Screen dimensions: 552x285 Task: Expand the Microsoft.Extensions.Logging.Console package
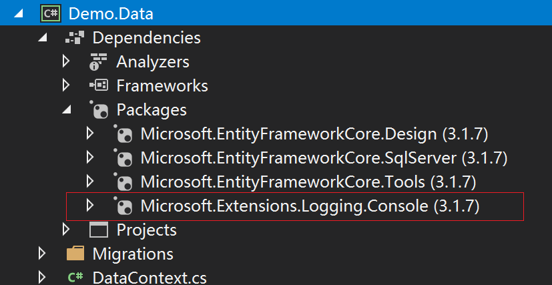90,206
